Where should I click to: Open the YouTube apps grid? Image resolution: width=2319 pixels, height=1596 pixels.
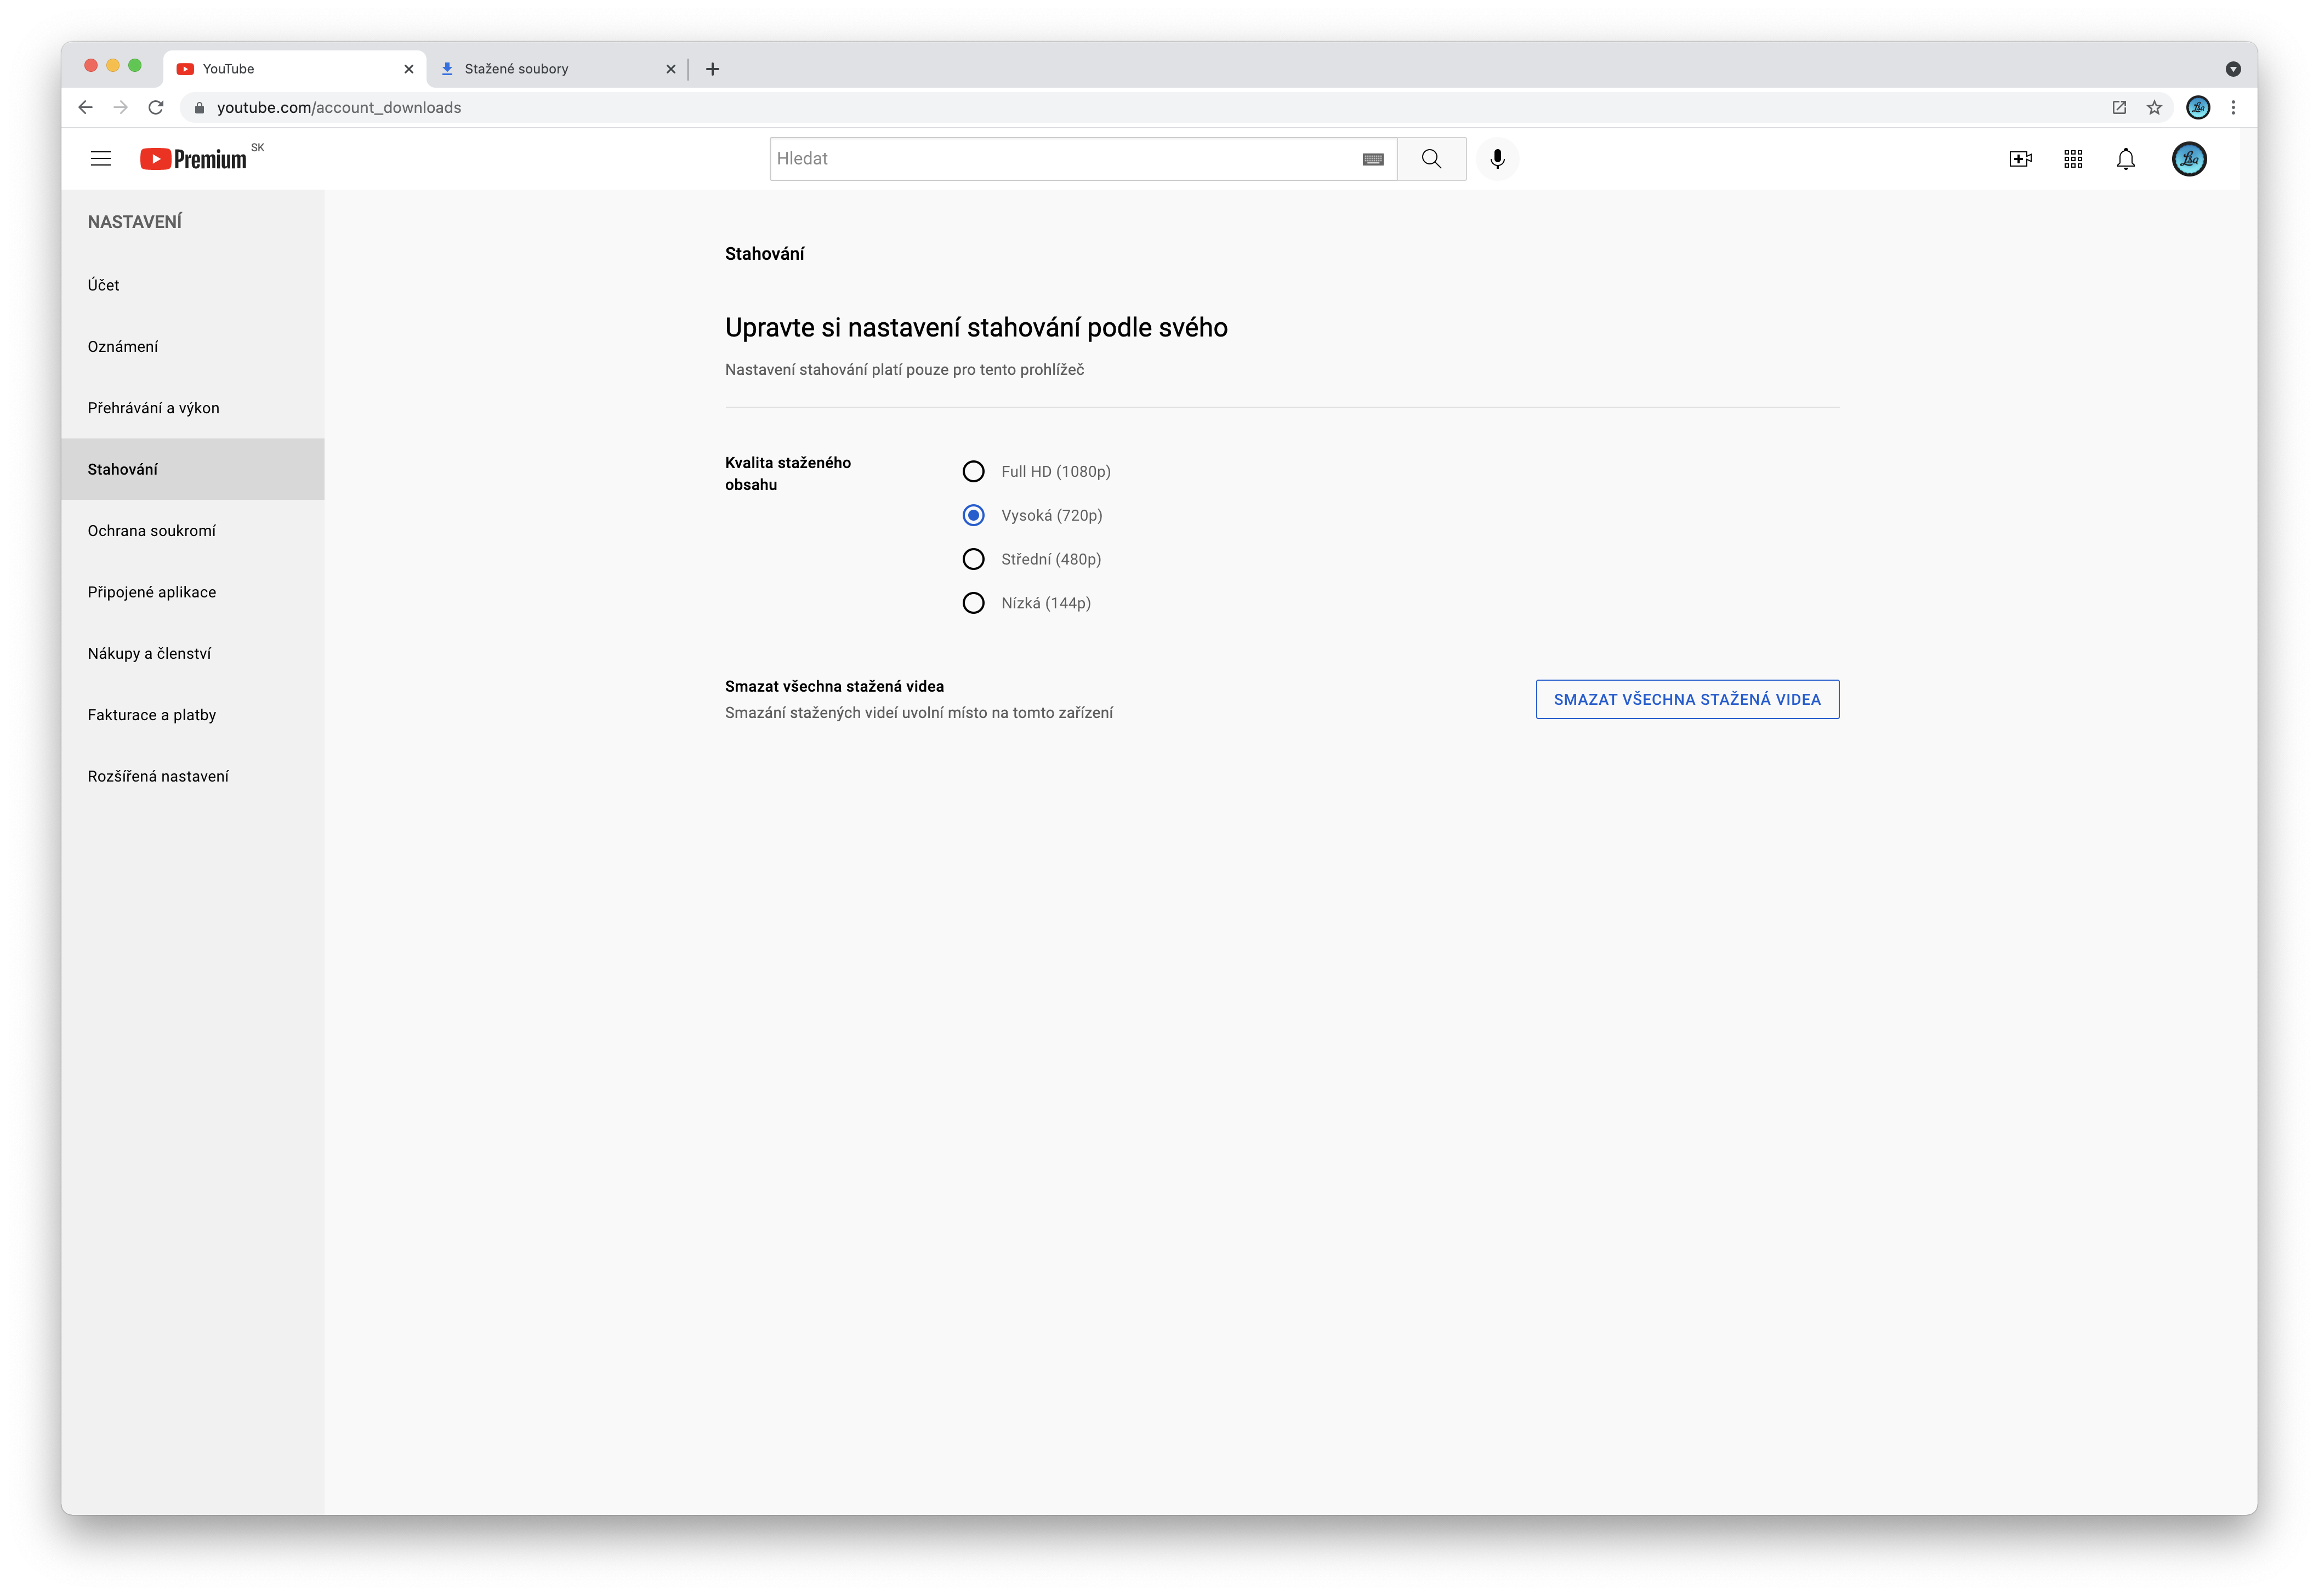tap(2072, 159)
